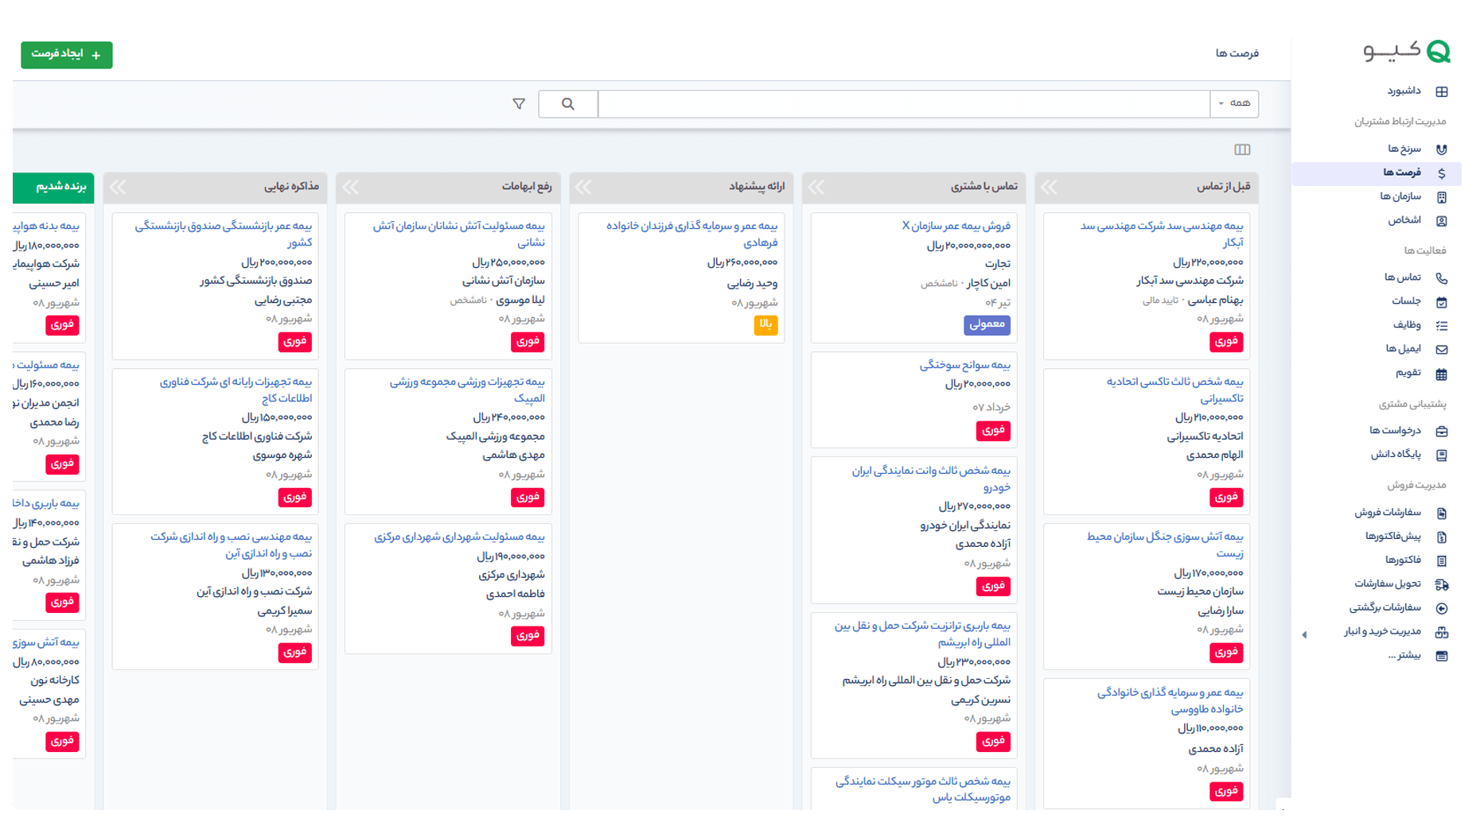The height and width of the screenshot is (818, 1484).
Task: Click the تحویل سفارشات truck icon
Action: (1441, 584)
